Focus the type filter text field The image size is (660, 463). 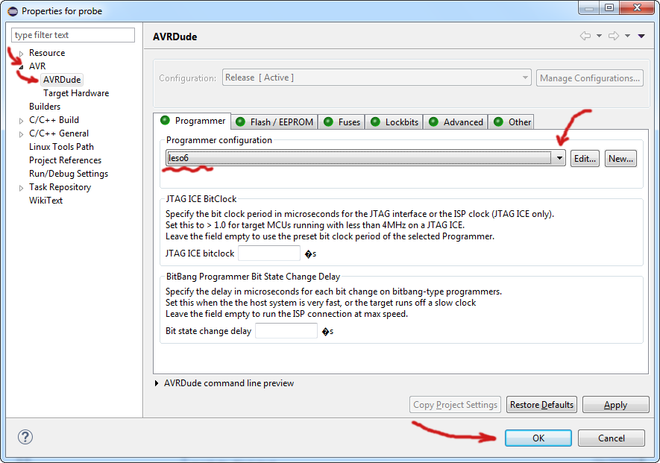click(73, 35)
